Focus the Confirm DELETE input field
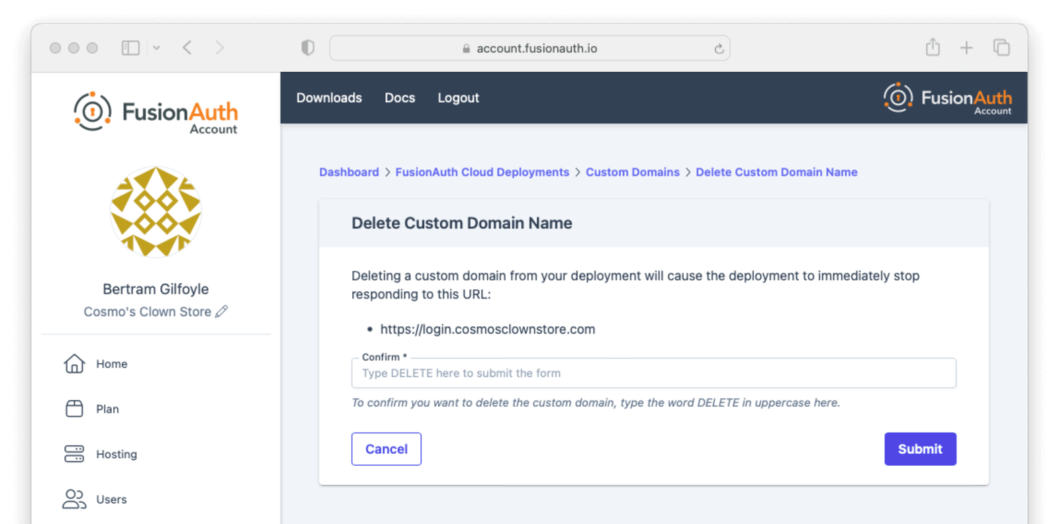Image resolution: width=1059 pixels, height=524 pixels. [654, 373]
